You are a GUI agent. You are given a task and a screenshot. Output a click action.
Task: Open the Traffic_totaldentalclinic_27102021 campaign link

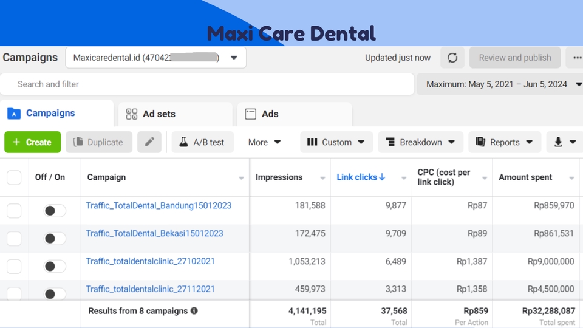(x=150, y=261)
